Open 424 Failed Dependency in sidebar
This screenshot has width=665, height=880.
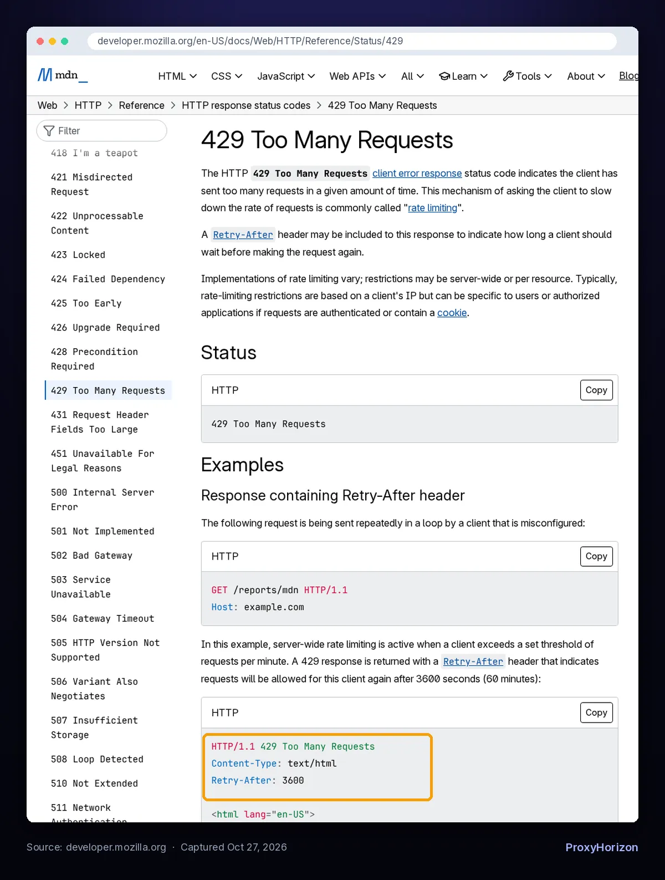(108, 279)
